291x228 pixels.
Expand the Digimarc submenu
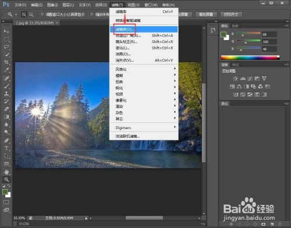(144, 127)
